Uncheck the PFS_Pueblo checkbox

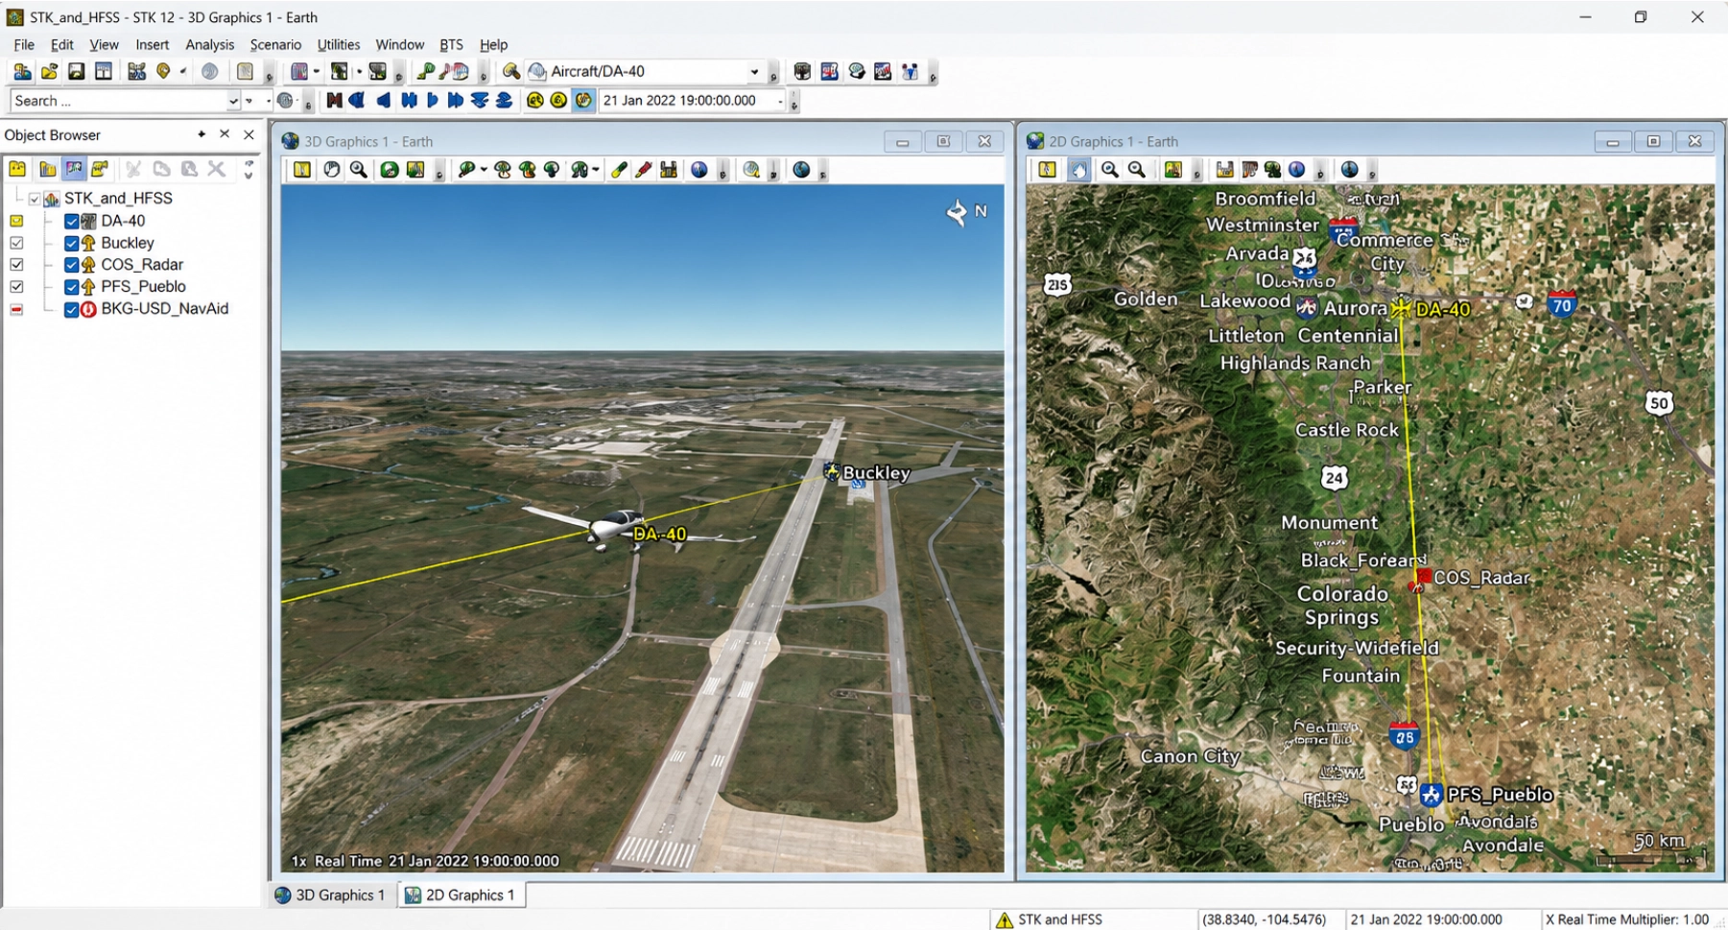coord(71,287)
